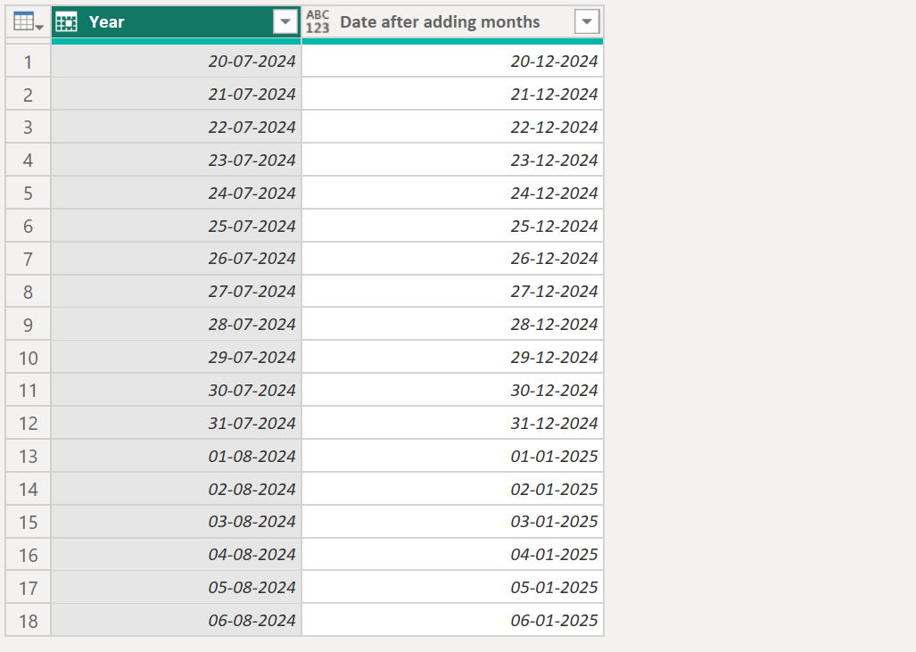Image resolution: width=916 pixels, height=652 pixels.
Task: Open the table options icon at top-left corner
Action: tap(24, 21)
